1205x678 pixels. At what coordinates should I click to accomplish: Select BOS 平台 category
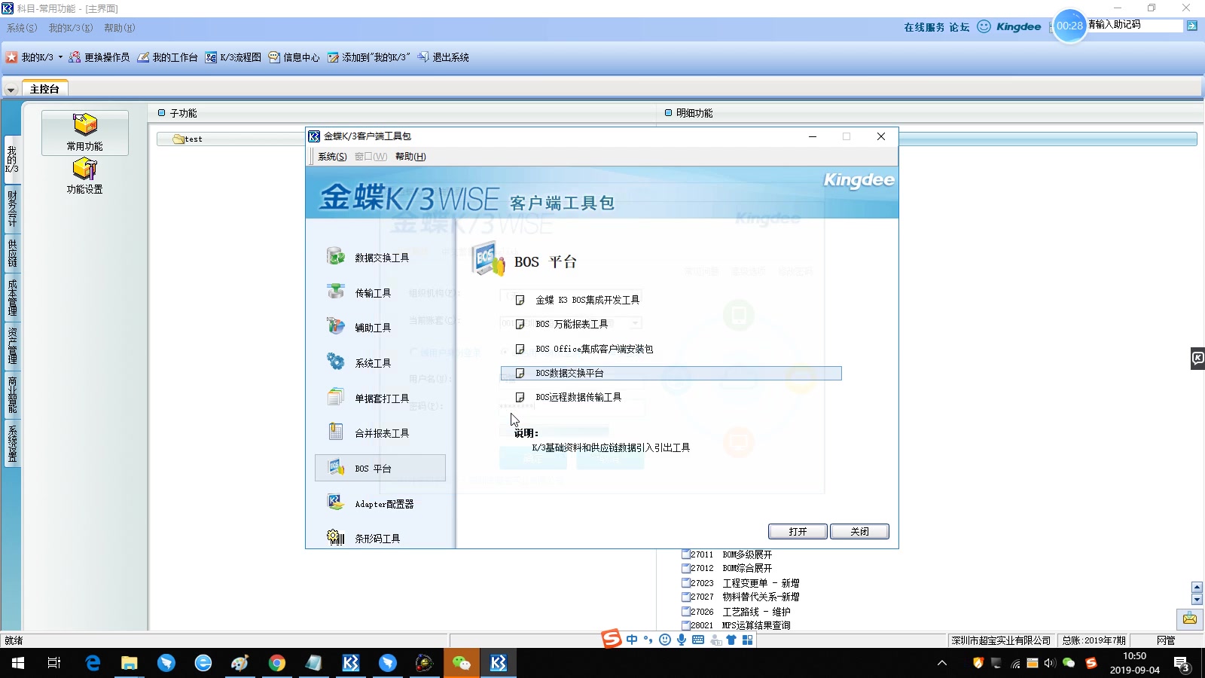380,468
